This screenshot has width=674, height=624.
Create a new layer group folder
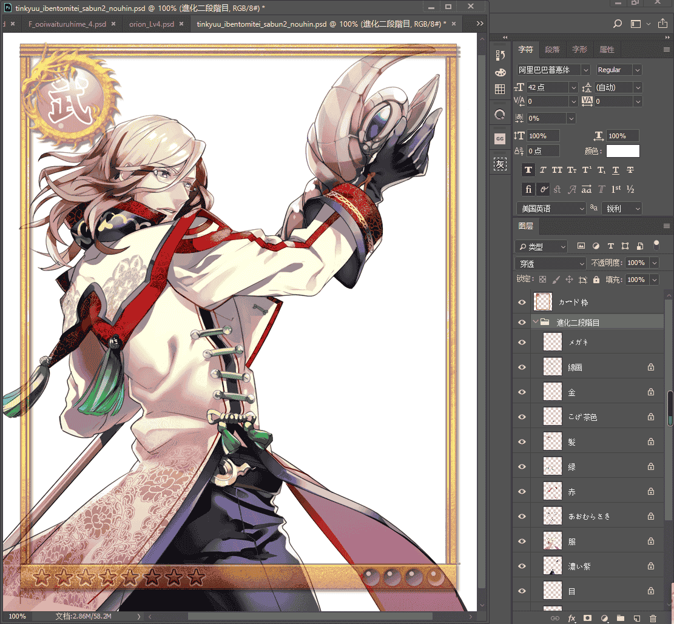[x=620, y=619]
